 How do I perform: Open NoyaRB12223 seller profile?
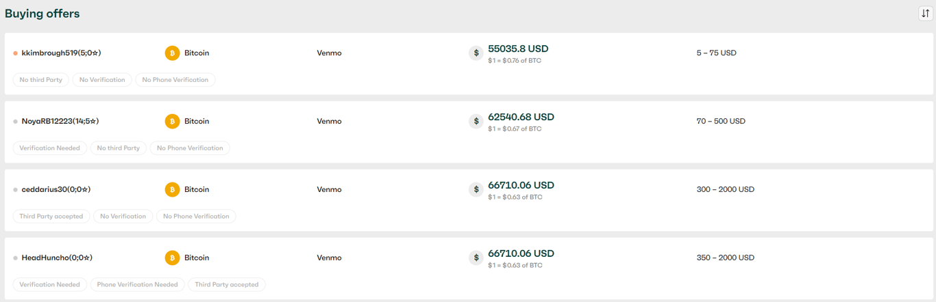point(60,121)
